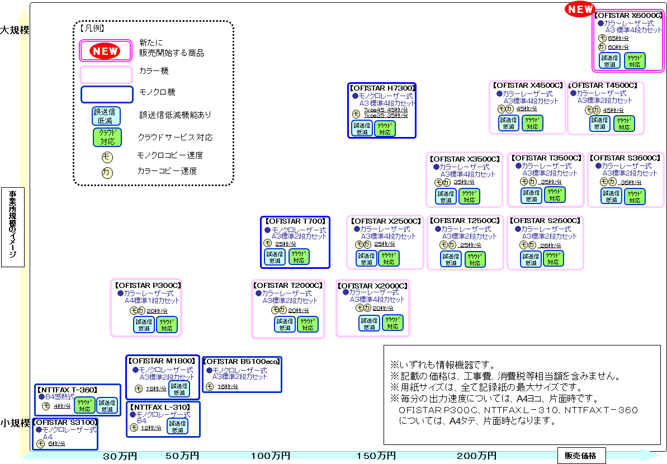Click the 200万円 price axis label

(476, 456)
